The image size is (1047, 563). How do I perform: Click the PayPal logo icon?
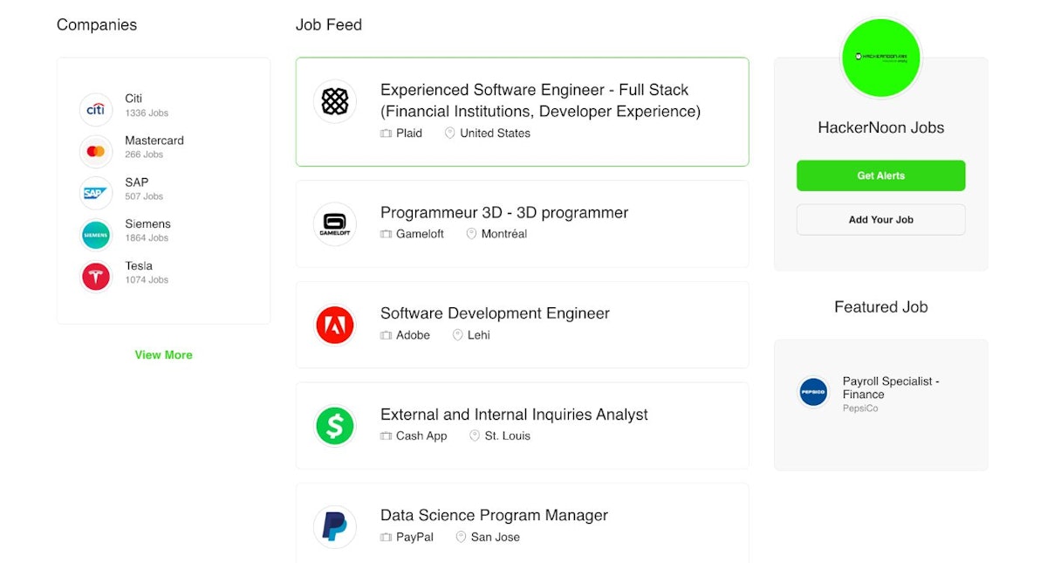coord(335,526)
